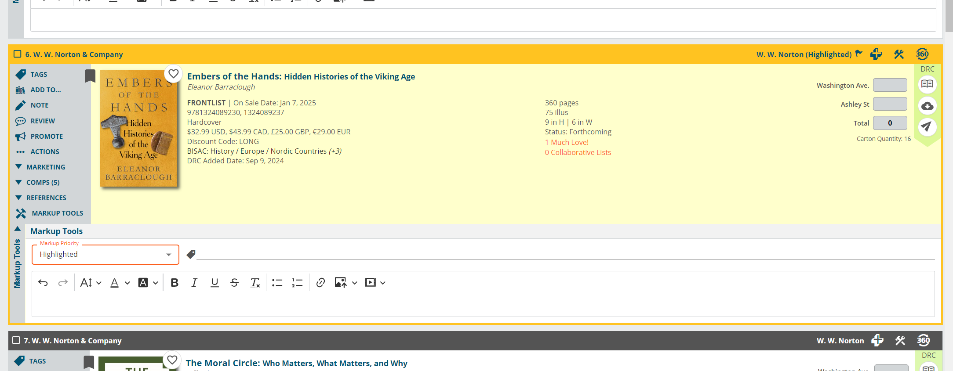Insert numbered list in title 6 markup editor
Image resolution: width=953 pixels, height=371 pixels.
tap(297, 282)
